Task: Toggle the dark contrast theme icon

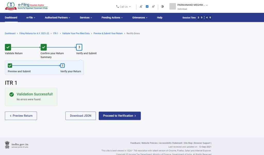Action: (x=162, y=6)
